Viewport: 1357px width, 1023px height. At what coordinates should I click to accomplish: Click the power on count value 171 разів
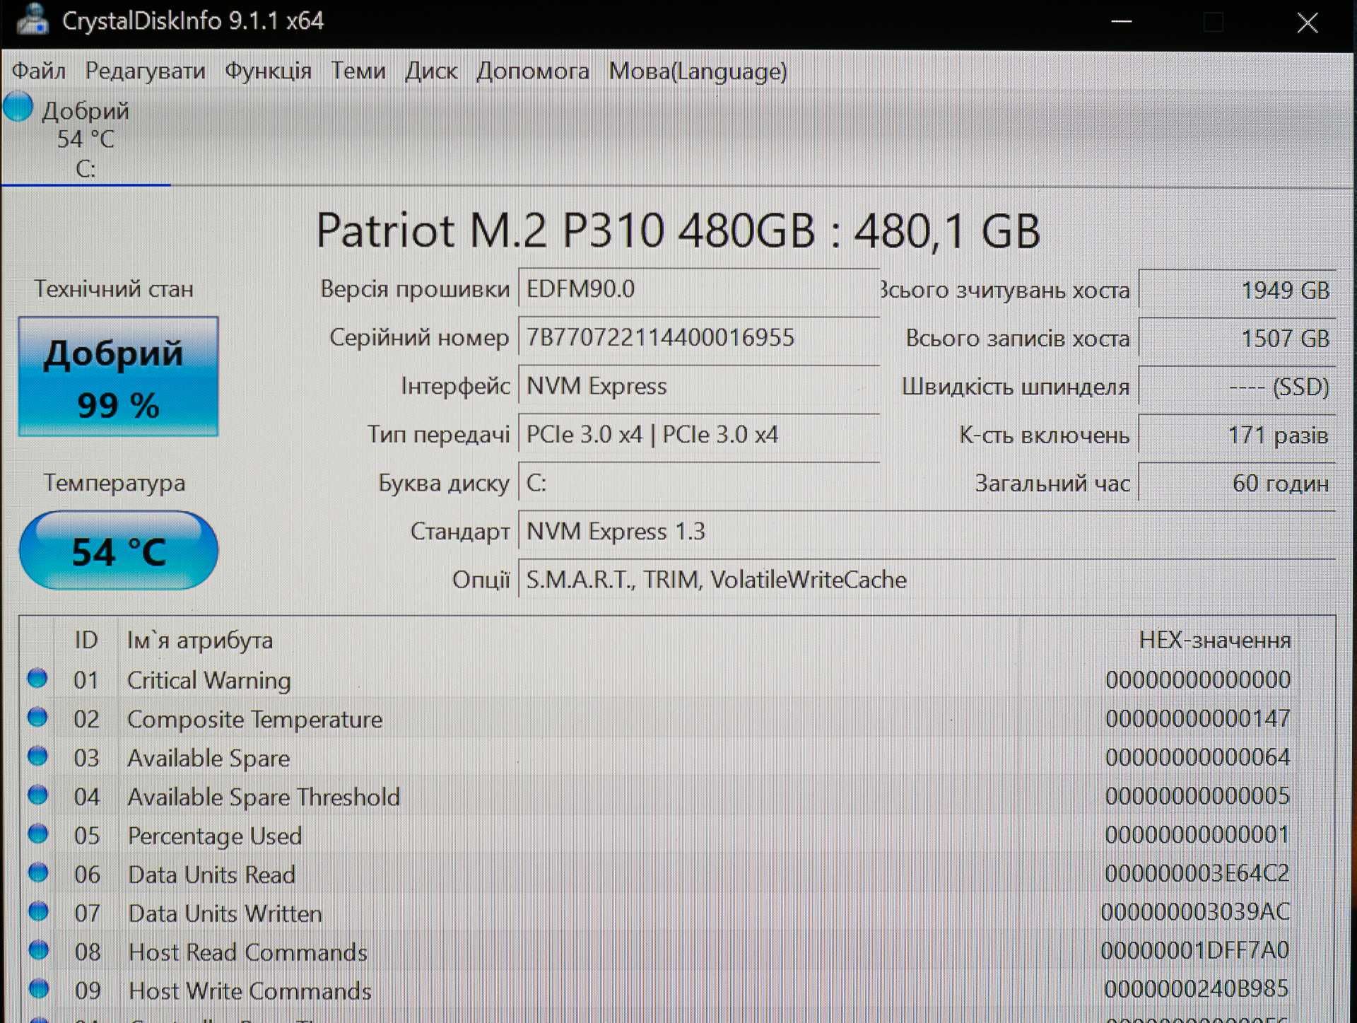(1237, 435)
